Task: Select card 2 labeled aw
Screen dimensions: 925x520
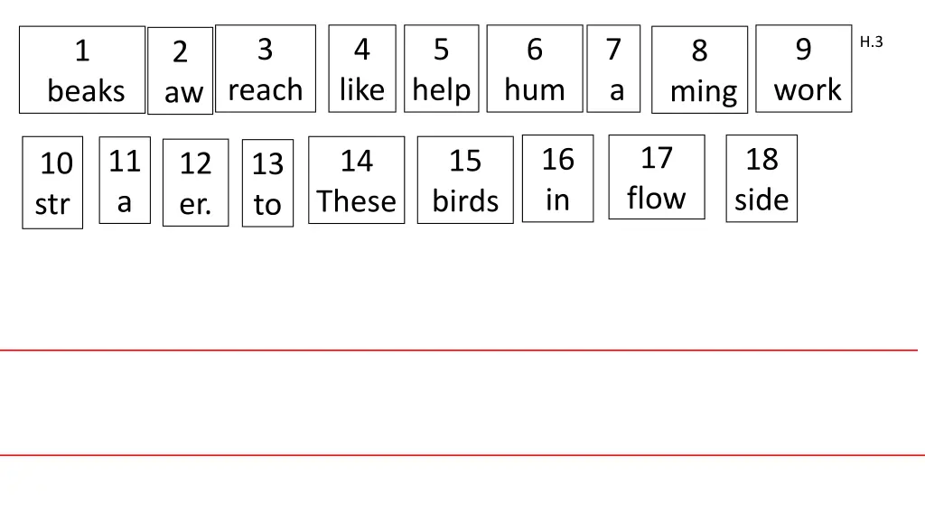Action: click(181, 71)
